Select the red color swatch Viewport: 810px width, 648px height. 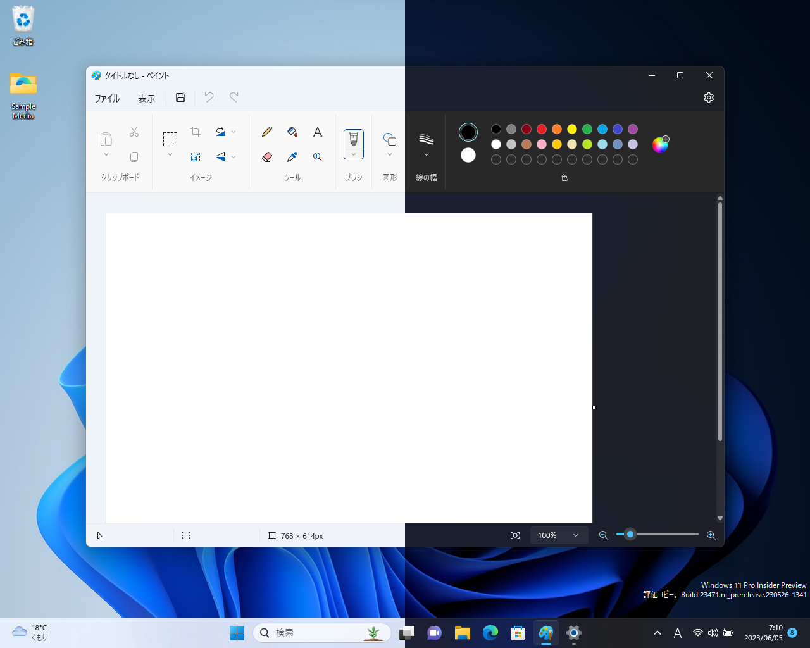(541, 129)
